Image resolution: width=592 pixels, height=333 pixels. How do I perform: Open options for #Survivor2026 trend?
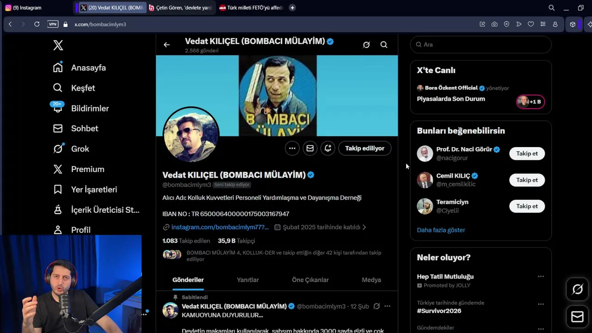(x=541, y=304)
